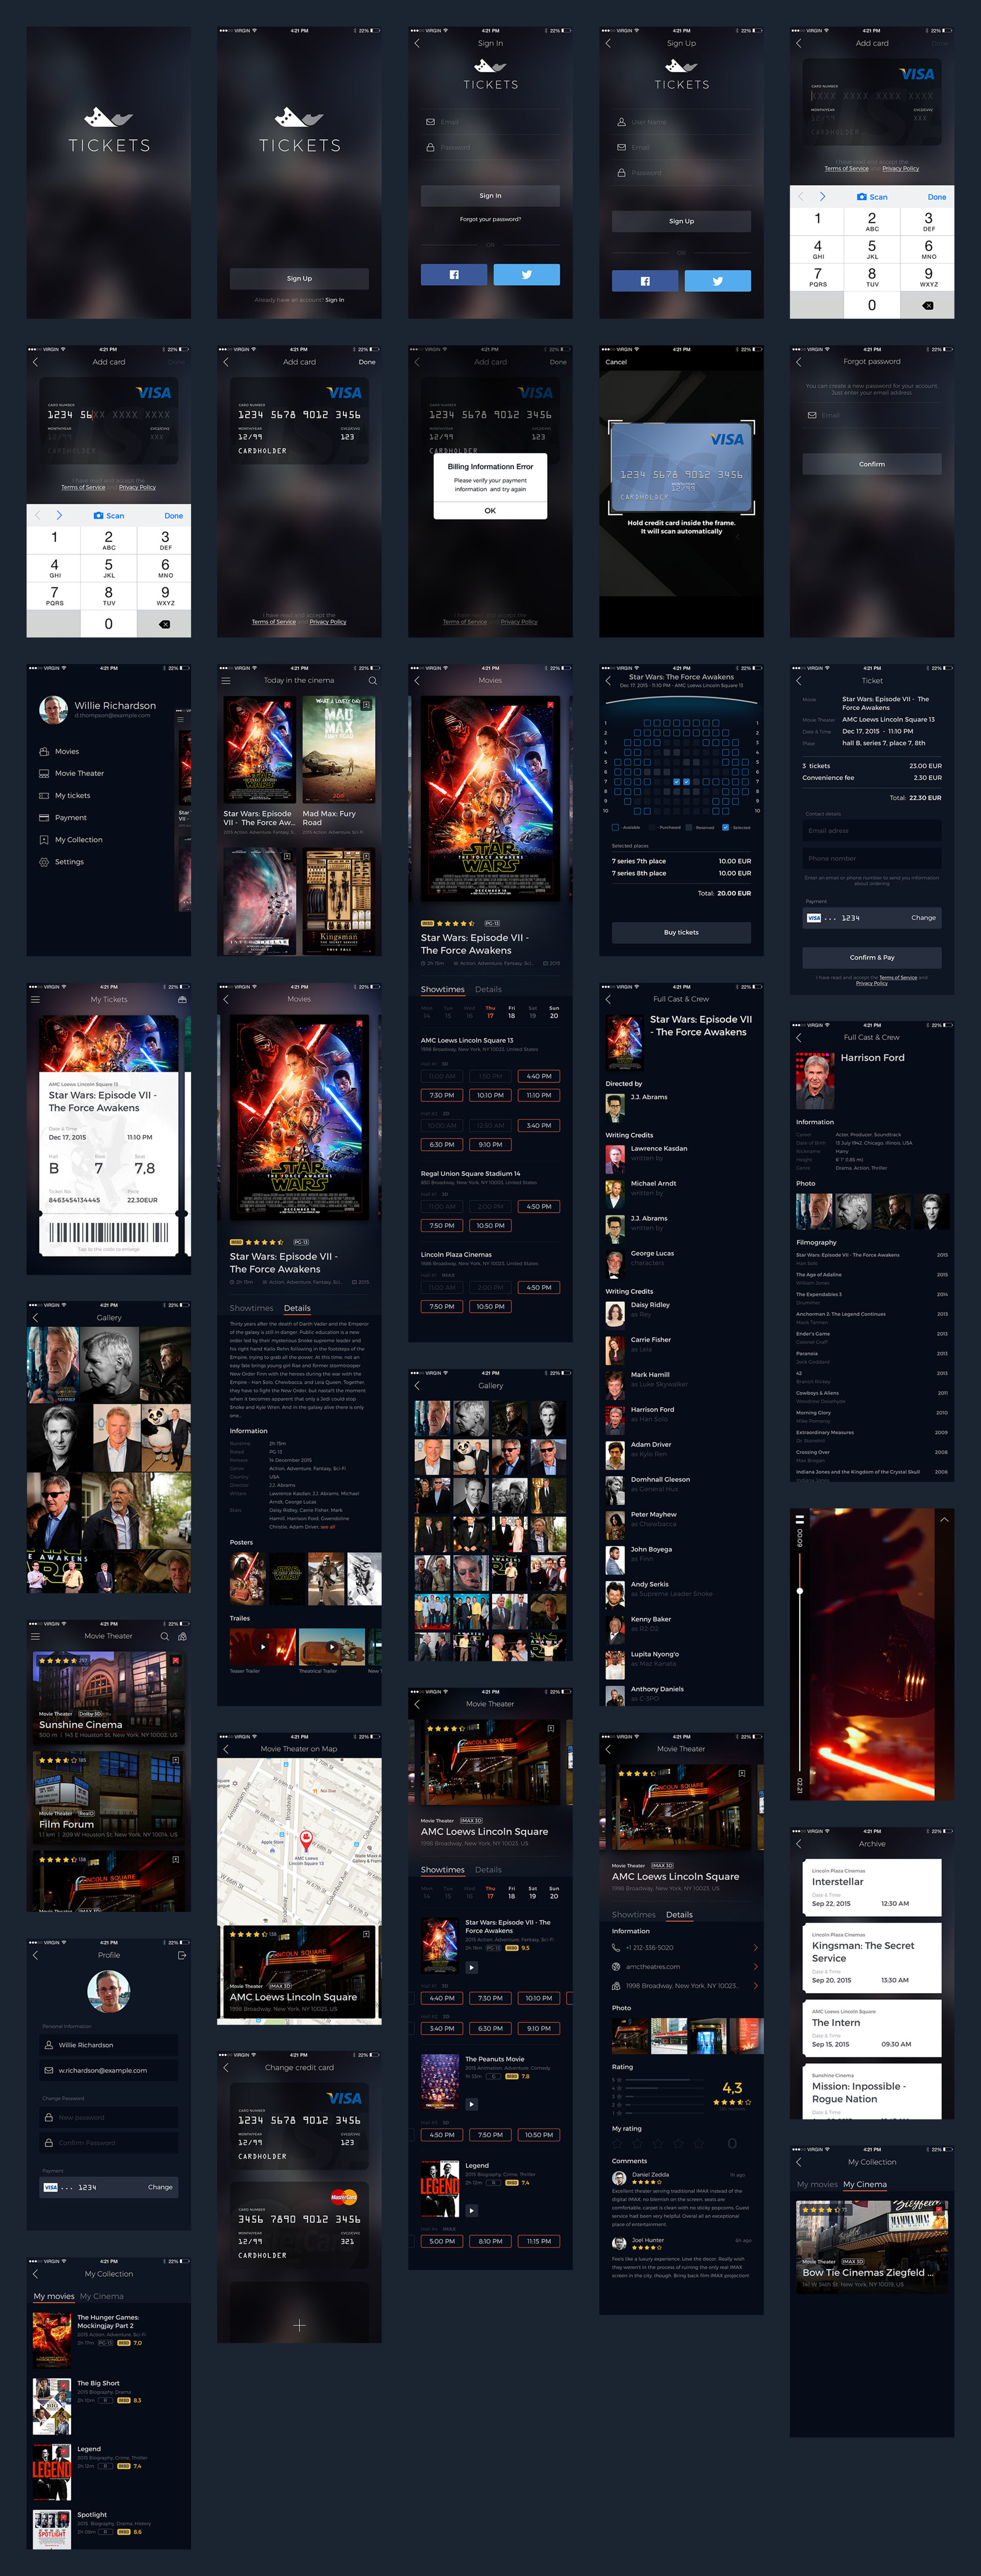Bookmark the Film Forum theater card
This screenshot has width=981, height=2576.
click(x=176, y=1760)
